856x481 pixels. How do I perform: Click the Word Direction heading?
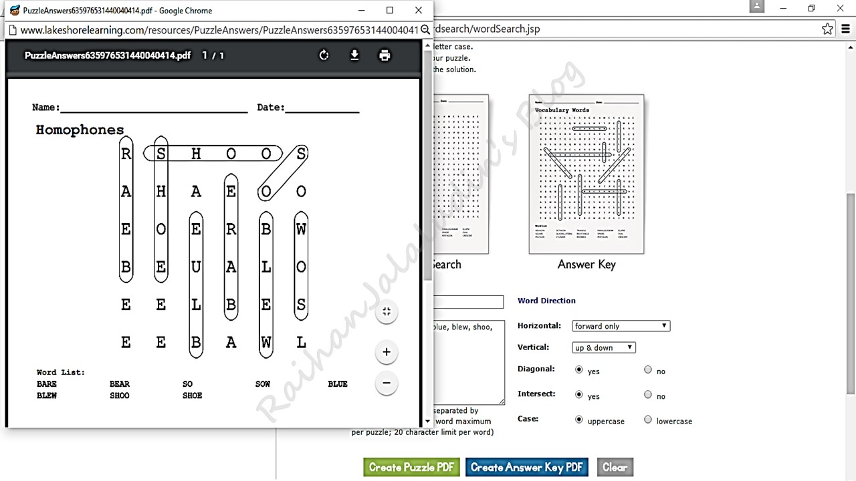pyautogui.click(x=546, y=301)
